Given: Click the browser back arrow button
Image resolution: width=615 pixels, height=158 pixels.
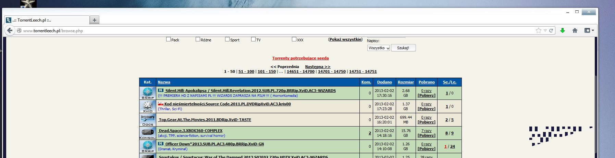Looking at the screenshot, I should point(10,30).
